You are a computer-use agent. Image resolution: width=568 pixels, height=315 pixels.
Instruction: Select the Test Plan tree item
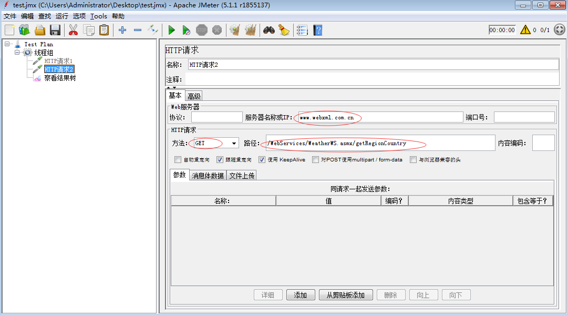(38, 44)
